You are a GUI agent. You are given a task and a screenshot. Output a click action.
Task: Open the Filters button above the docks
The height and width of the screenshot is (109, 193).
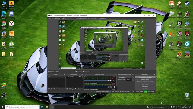[86, 72]
